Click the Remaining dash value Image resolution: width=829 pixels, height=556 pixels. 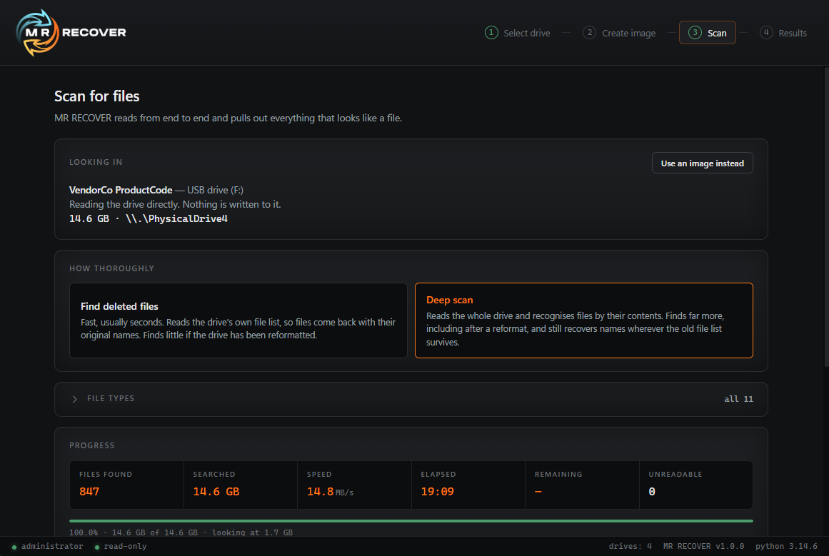pyautogui.click(x=538, y=492)
